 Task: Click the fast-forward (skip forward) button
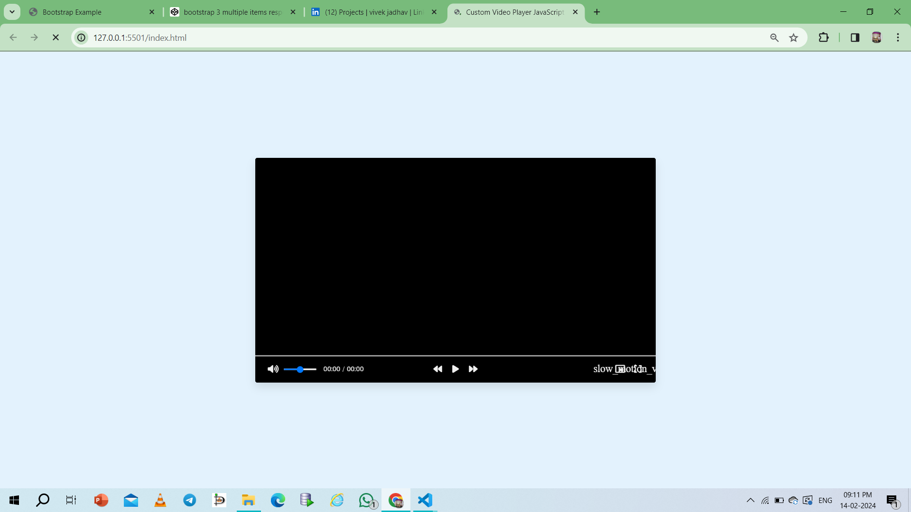tap(473, 369)
